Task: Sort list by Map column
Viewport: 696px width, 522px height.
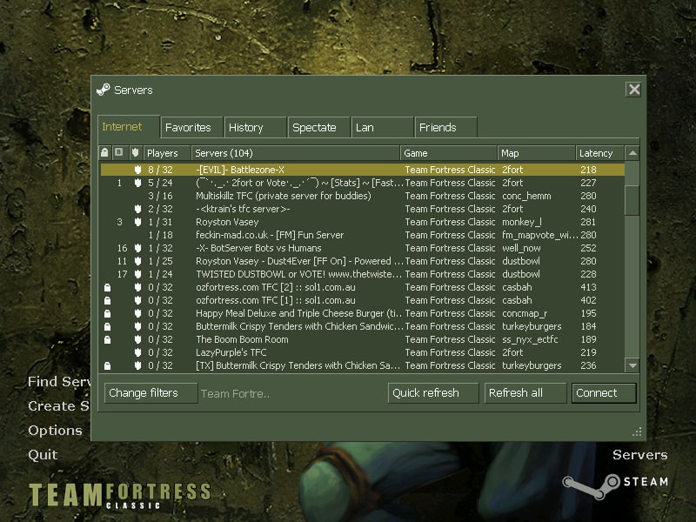Action: click(536, 153)
